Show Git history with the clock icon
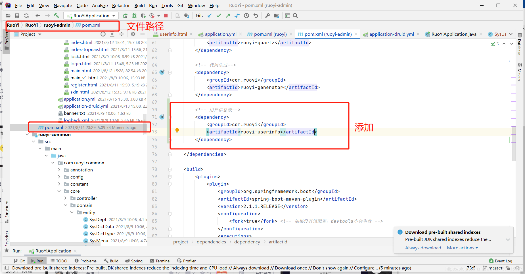The image size is (525, 274). (246, 16)
